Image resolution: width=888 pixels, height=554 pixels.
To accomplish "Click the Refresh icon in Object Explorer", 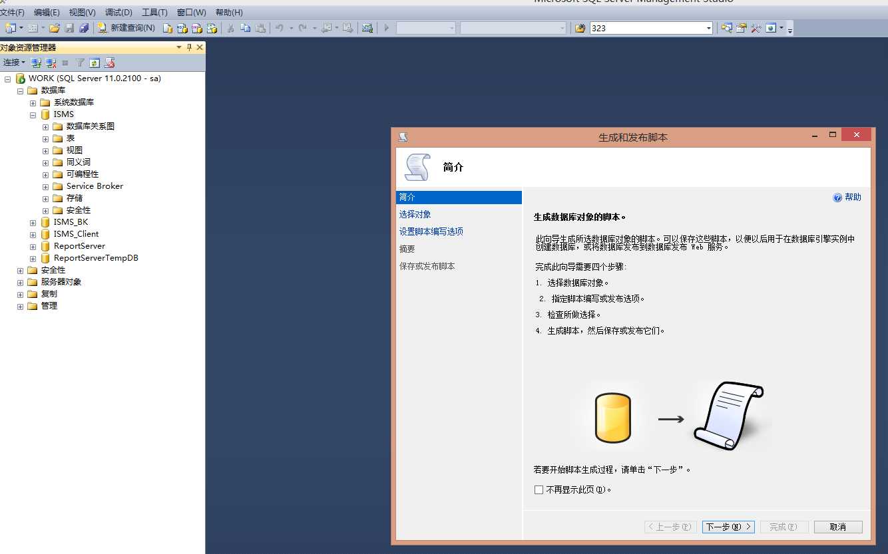I will coord(95,63).
